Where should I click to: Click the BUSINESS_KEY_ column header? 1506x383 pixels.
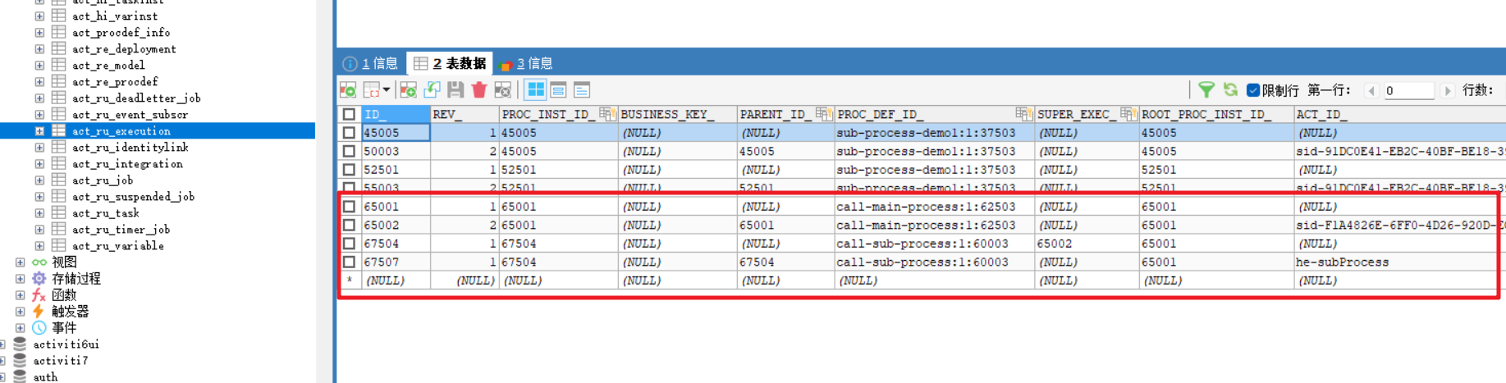676,114
